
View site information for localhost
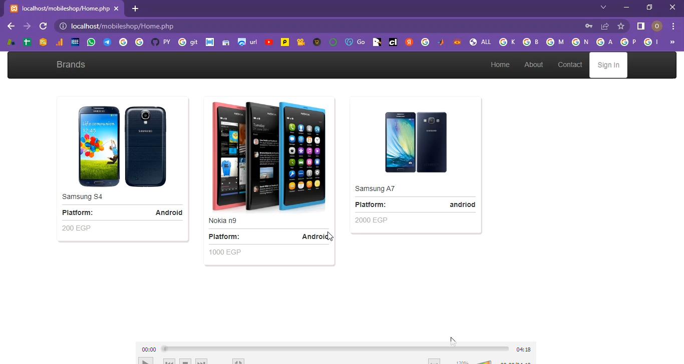click(63, 26)
